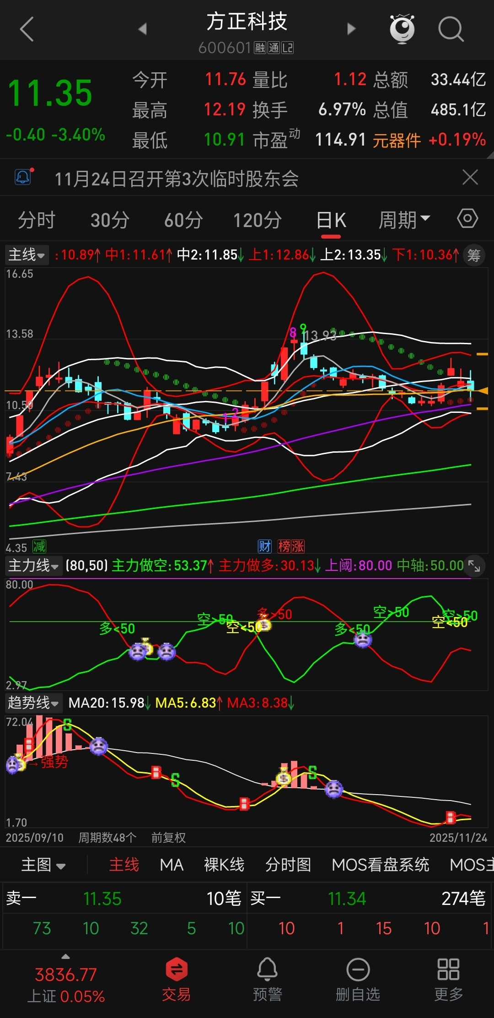Tap the L2 level badge
This screenshot has width=494, height=1018.
tap(288, 48)
